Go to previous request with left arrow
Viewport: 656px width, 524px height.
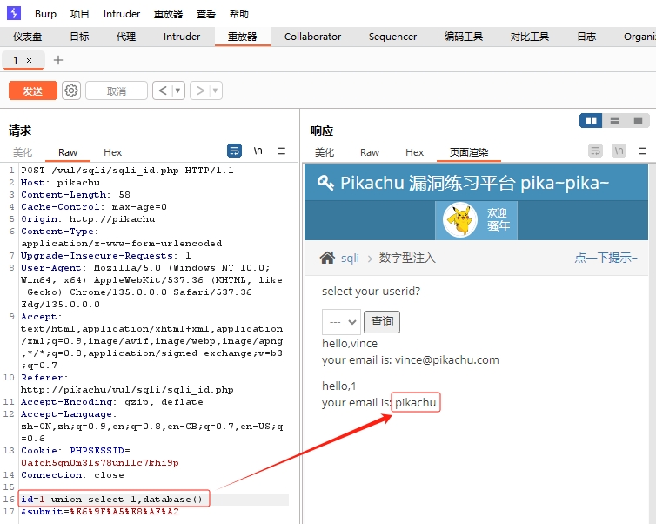(163, 91)
